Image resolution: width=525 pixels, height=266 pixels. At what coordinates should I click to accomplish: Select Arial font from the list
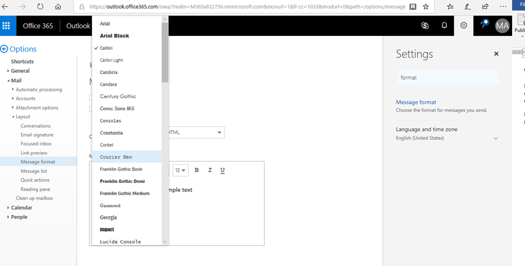127,24
